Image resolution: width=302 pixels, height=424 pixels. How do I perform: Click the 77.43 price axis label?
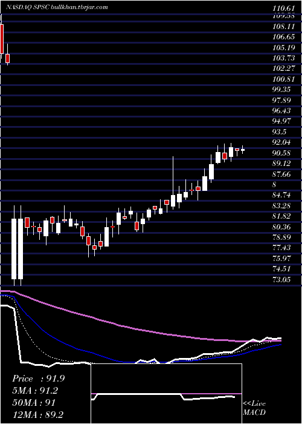pyautogui.click(x=281, y=247)
